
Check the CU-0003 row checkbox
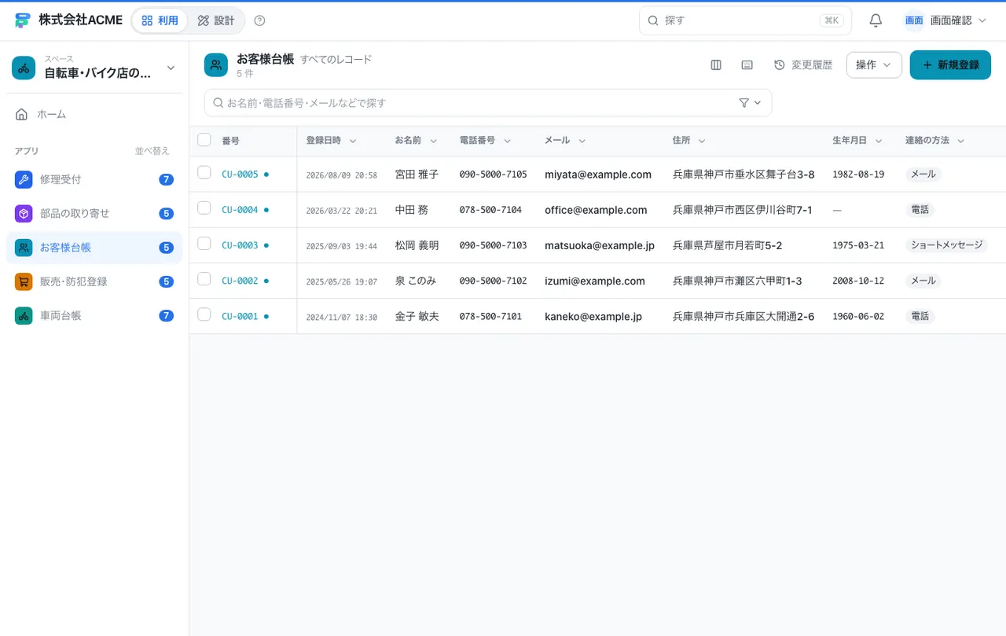[204, 244]
